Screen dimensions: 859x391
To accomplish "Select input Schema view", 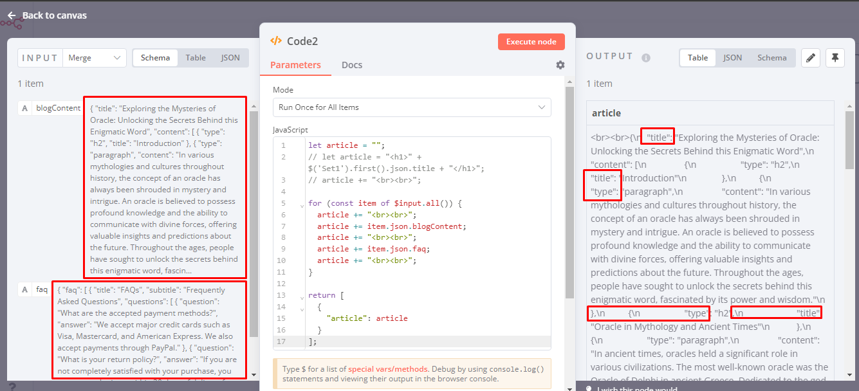I will pyautogui.click(x=156, y=58).
